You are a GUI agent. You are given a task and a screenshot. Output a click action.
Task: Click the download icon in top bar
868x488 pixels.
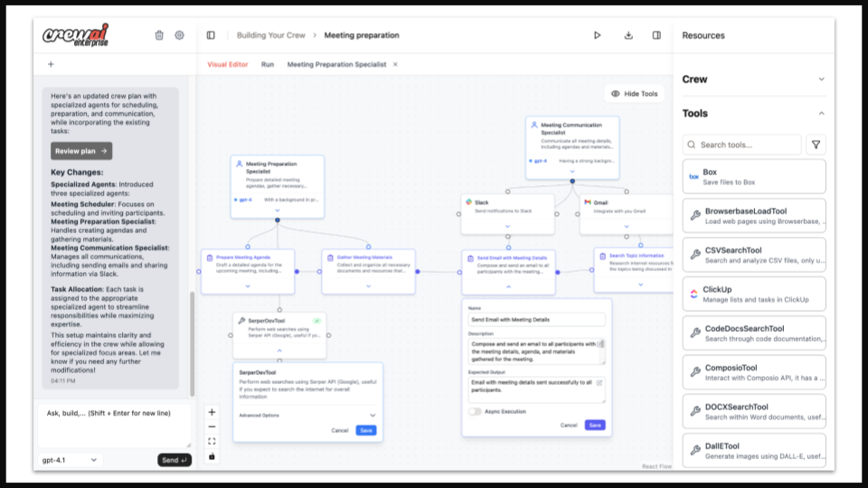point(628,35)
